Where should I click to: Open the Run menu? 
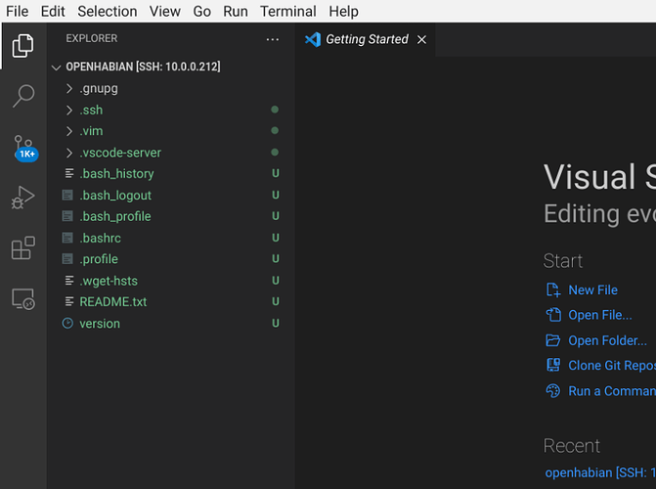(x=236, y=12)
